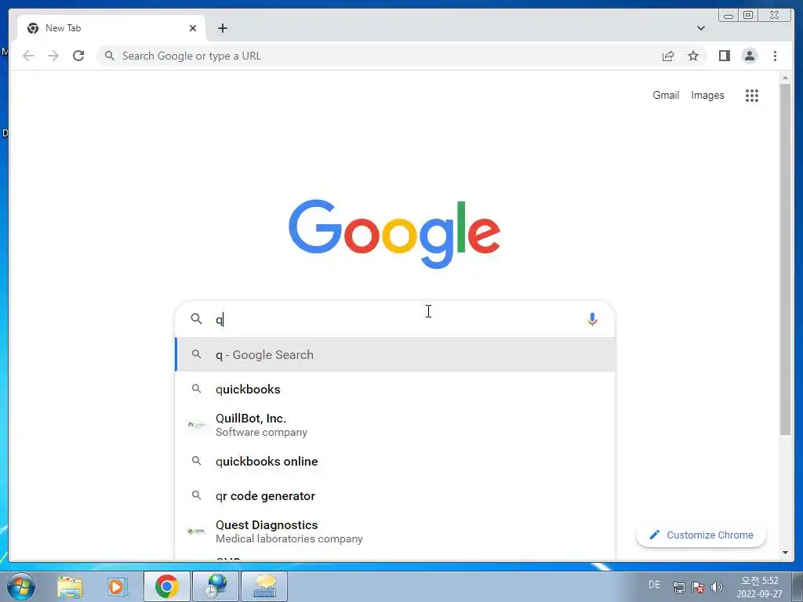Select the New Tab tab

coord(111,28)
